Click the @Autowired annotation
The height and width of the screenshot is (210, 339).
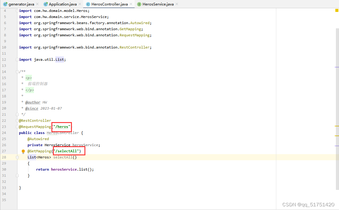(38, 139)
